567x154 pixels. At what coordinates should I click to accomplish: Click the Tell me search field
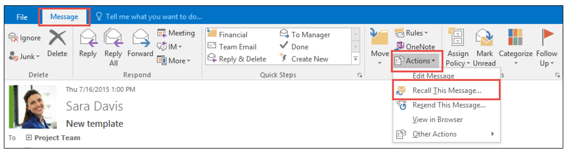154,17
